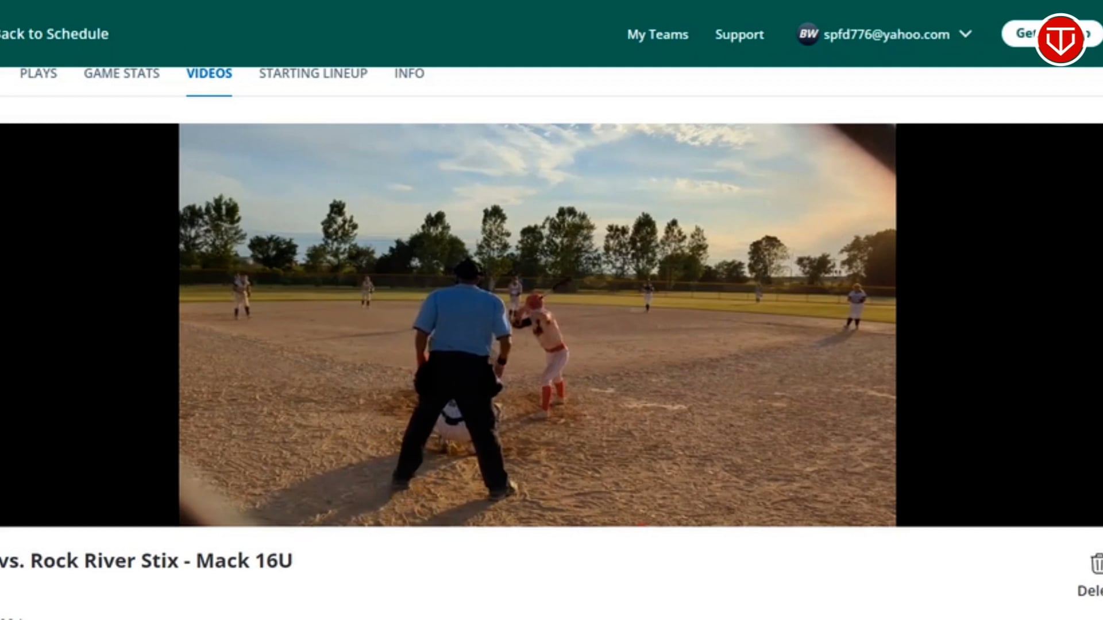The image size is (1103, 620).
Task: Click the trash can delete icon
Action: [x=1096, y=563]
